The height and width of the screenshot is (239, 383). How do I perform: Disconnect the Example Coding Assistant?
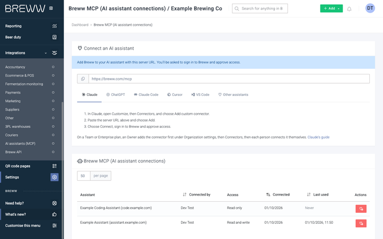361,209
